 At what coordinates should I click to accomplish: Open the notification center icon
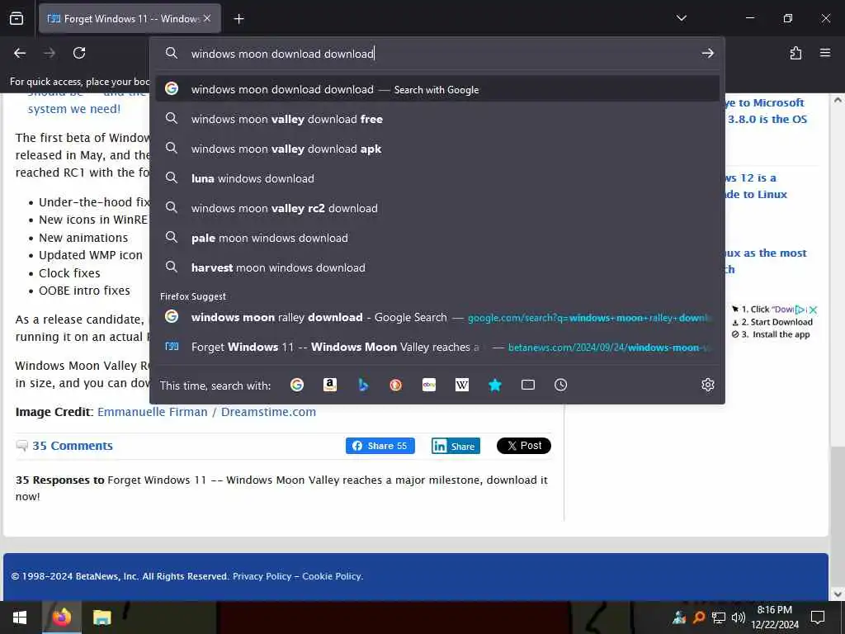(818, 617)
